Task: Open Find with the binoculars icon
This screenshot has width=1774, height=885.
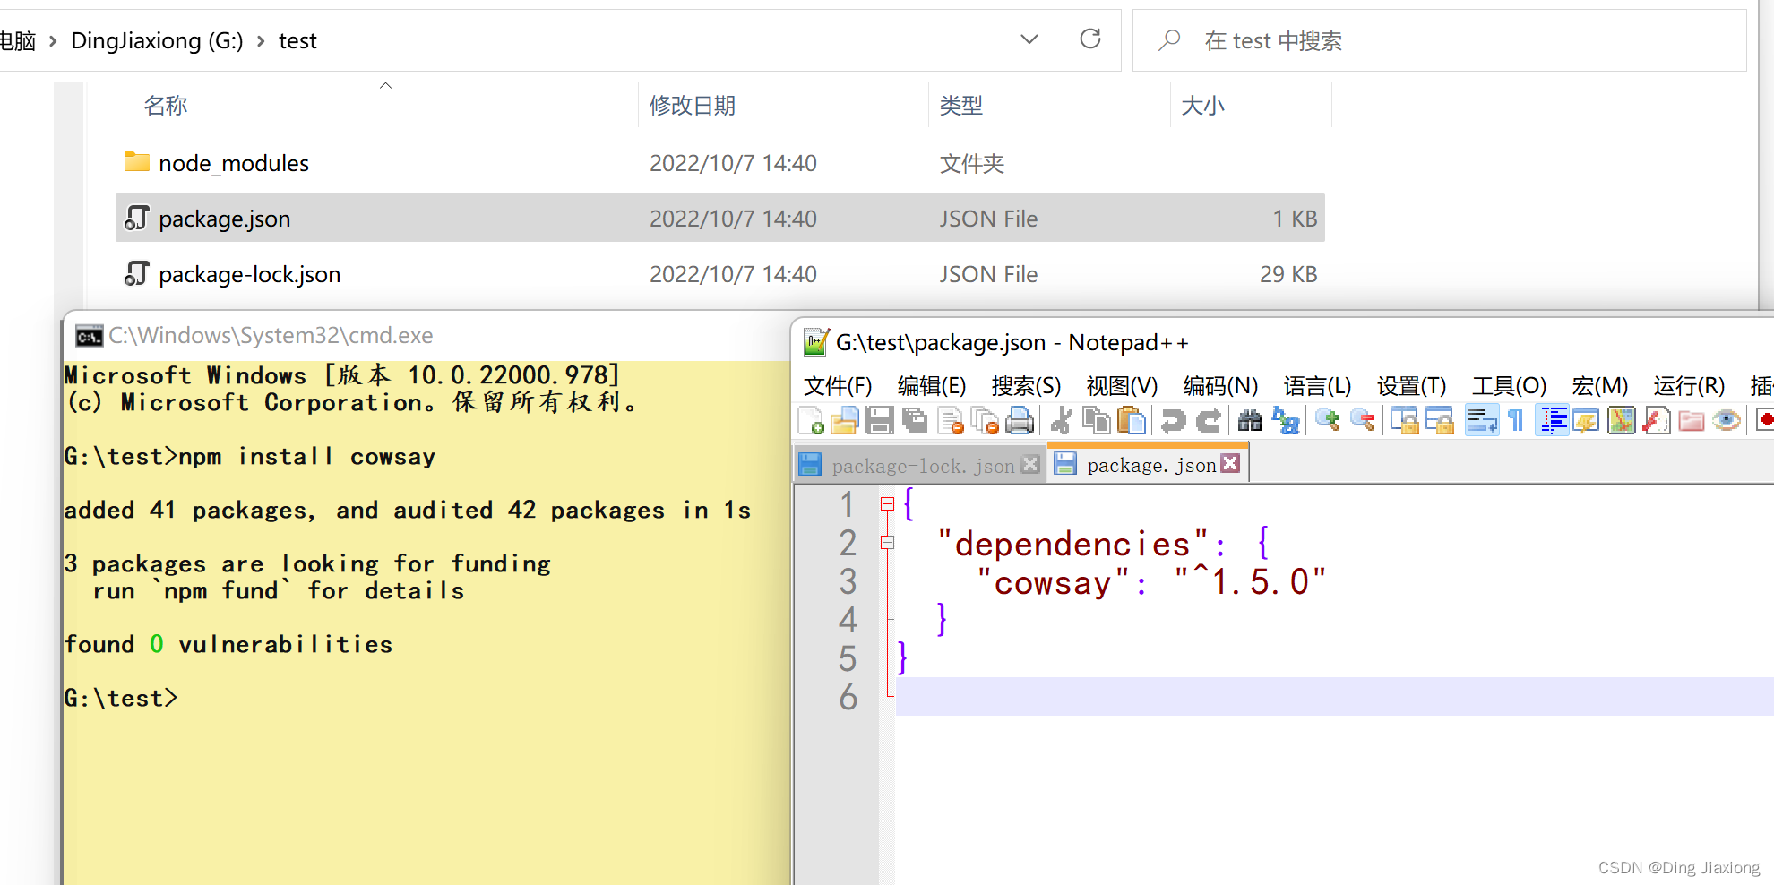Action: [x=1250, y=420]
